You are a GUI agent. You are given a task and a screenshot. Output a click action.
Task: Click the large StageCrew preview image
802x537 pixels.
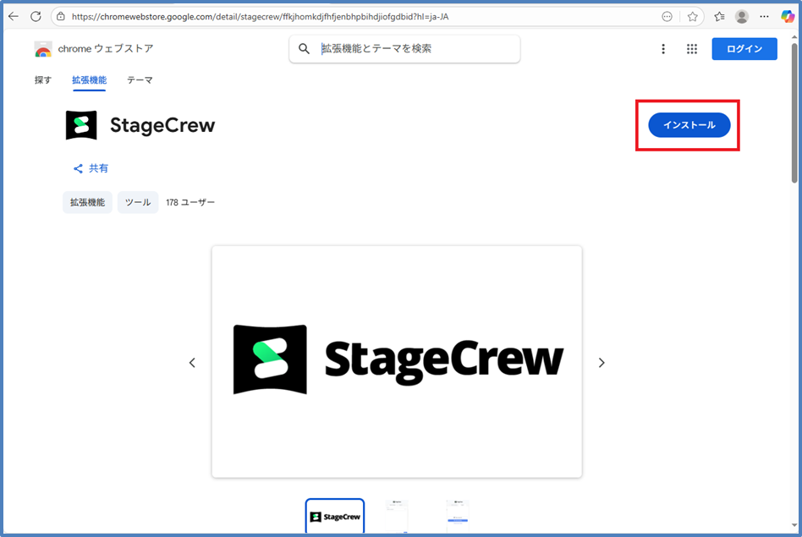point(397,362)
